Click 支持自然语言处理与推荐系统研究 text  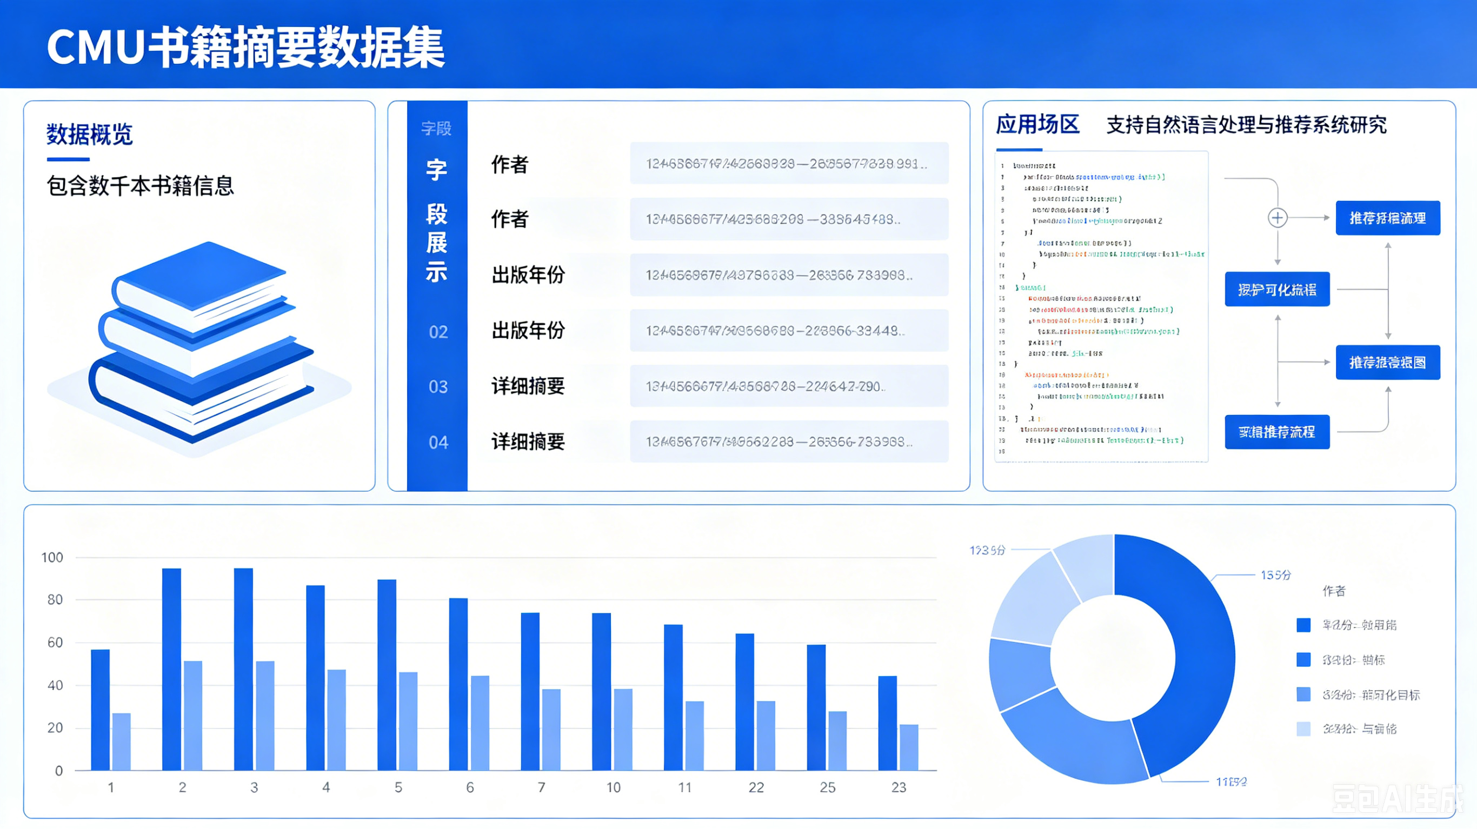1246,124
